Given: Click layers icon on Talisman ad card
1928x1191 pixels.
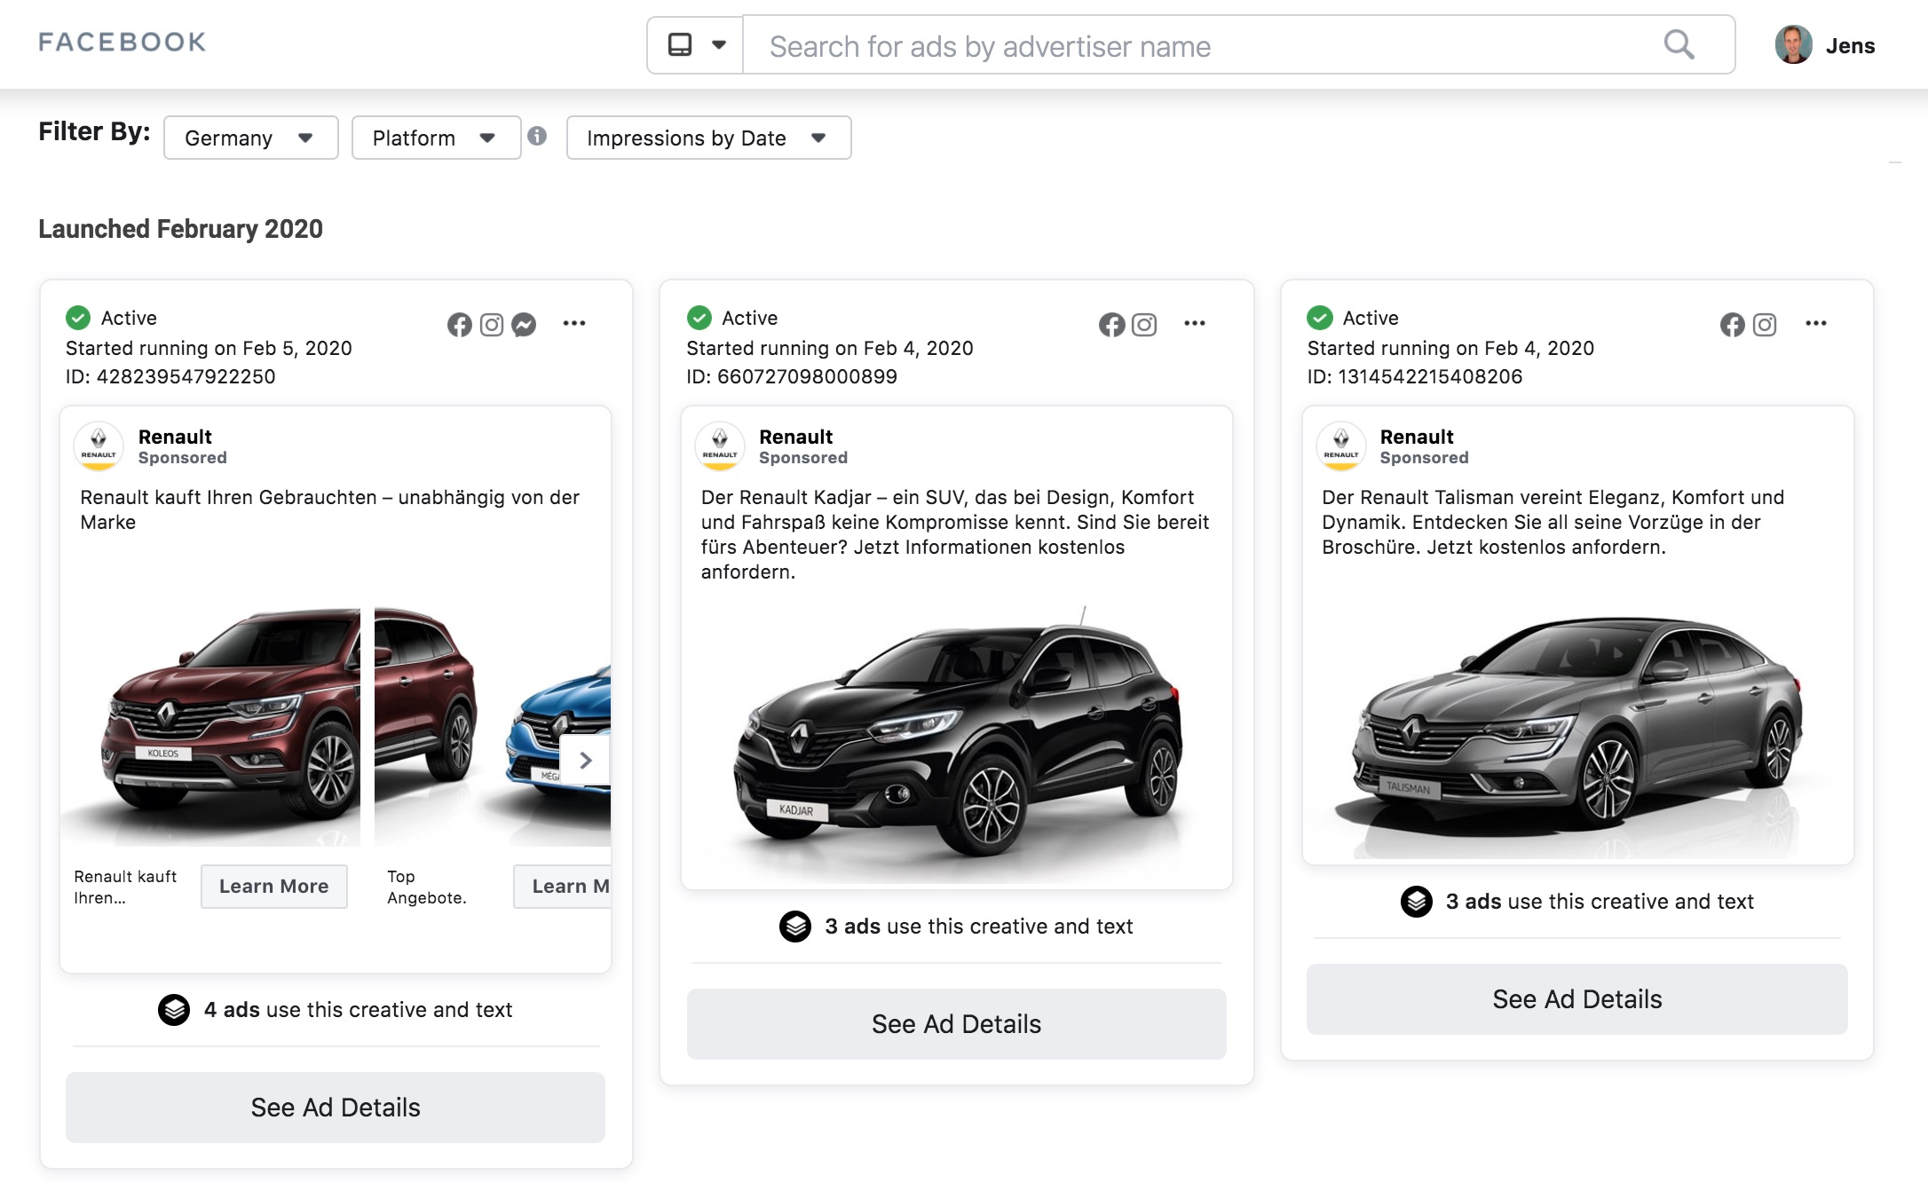Looking at the screenshot, I should [x=1417, y=902].
